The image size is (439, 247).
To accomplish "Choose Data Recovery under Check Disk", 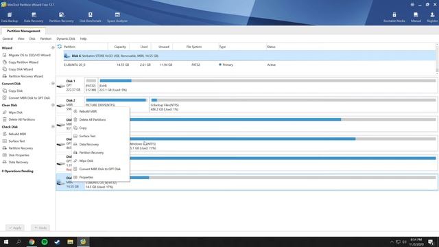I will coord(15,162).
